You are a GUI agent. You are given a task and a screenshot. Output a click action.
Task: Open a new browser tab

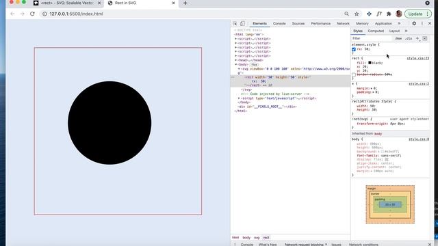pos(185,3)
